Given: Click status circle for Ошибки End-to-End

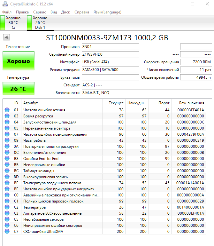Looking at the screenshot, I should pyautogui.click(x=7, y=158).
